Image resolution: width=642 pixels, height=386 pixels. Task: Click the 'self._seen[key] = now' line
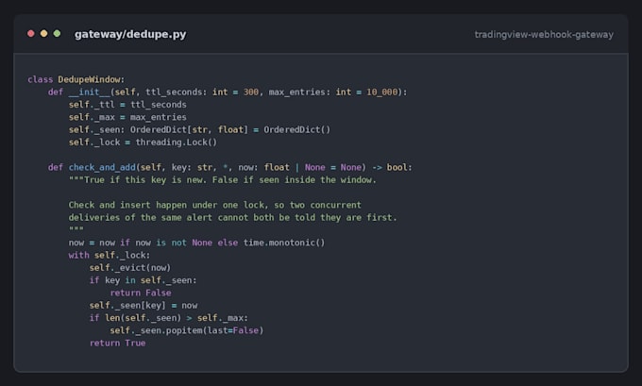(144, 306)
